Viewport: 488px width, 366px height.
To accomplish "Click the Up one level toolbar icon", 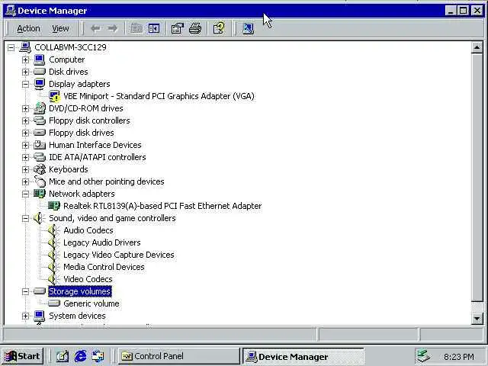I will click(136, 29).
